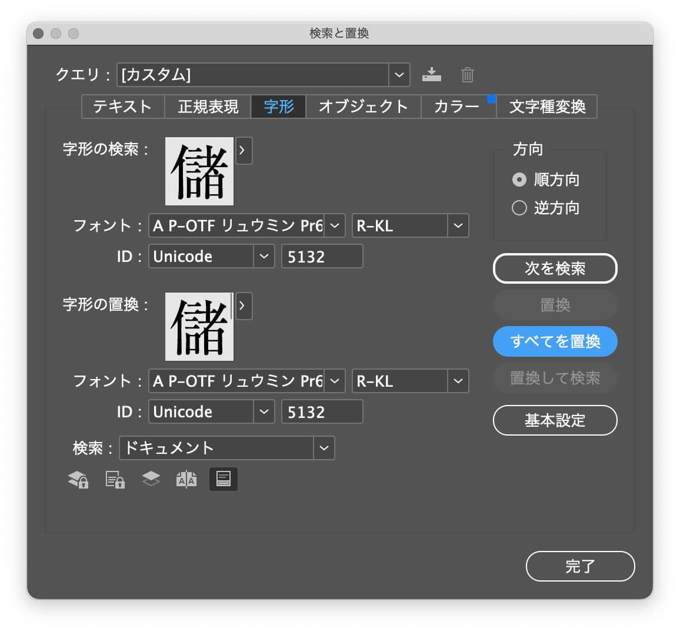
Task: Open glyph picker arrow for replace glyph
Action: 243,306
